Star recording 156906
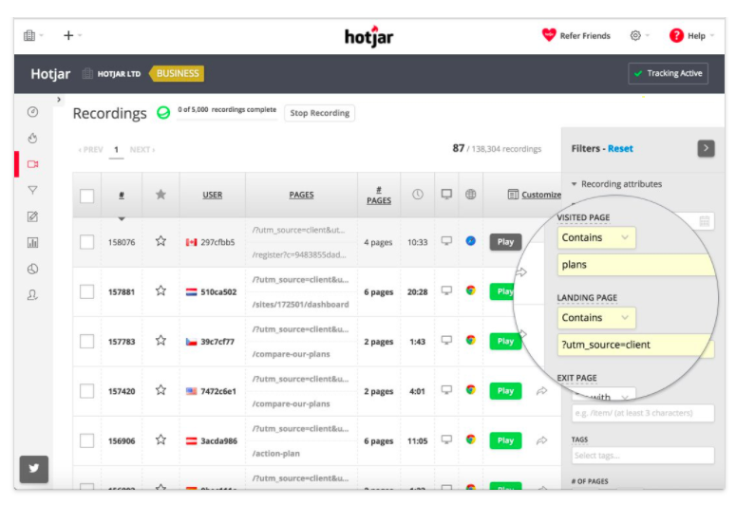Screen dimensions: 736x505 [x=160, y=440]
